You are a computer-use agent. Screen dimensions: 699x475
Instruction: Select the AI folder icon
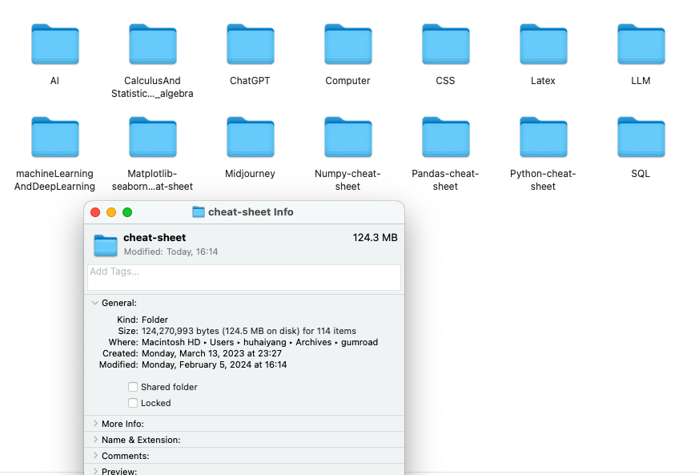click(x=54, y=44)
